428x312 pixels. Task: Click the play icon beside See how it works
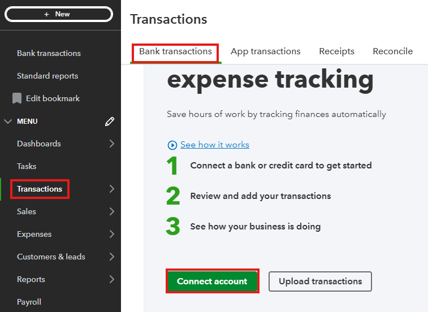172,145
